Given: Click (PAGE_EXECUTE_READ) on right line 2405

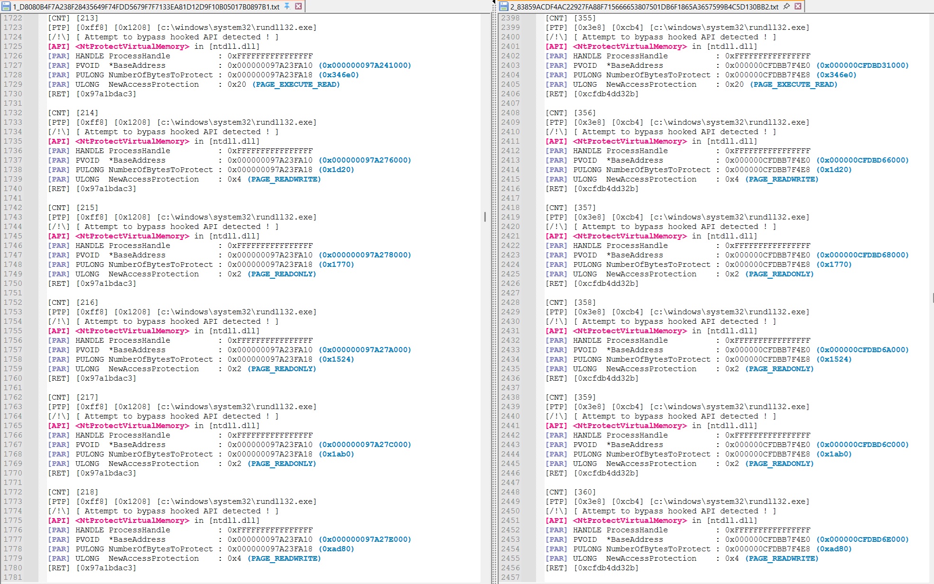Looking at the screenshot, I should (794, 84).
